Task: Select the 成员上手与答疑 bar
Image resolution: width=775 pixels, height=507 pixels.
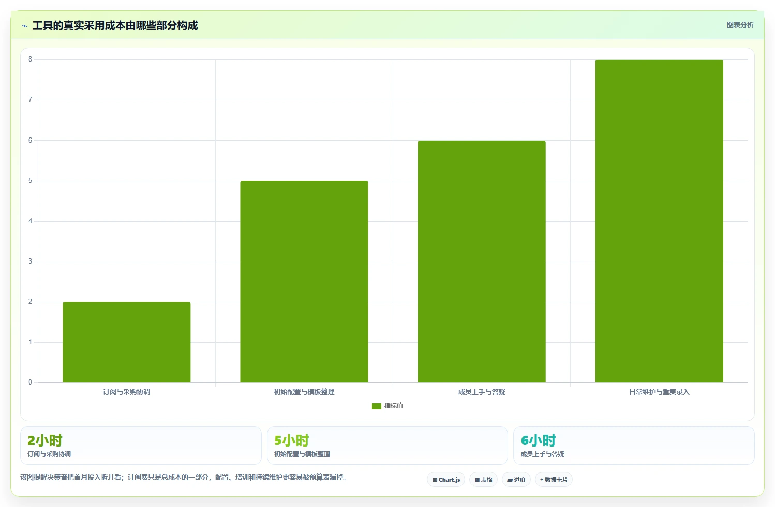Action: pyautogui.click(x=482, y=262)
